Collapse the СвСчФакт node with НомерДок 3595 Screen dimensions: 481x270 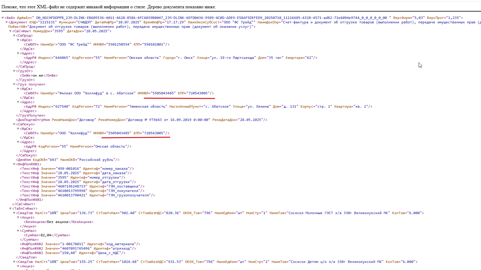[x=10, y=31]
